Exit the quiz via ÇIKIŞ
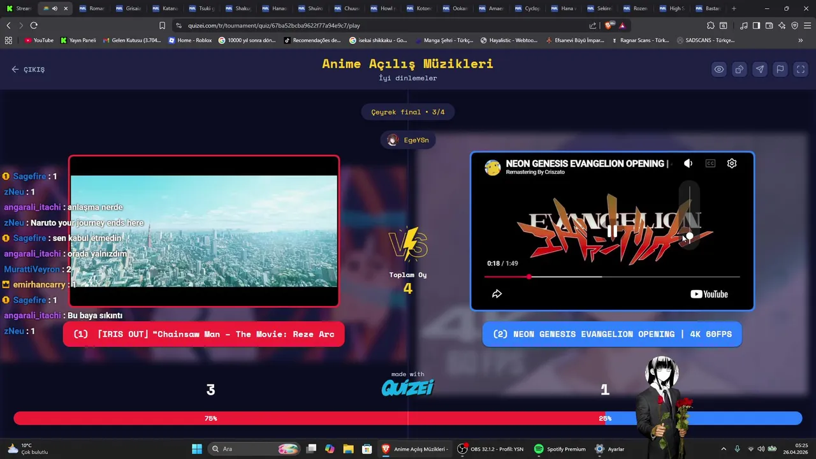816x459 pixels. click(28, 69)
